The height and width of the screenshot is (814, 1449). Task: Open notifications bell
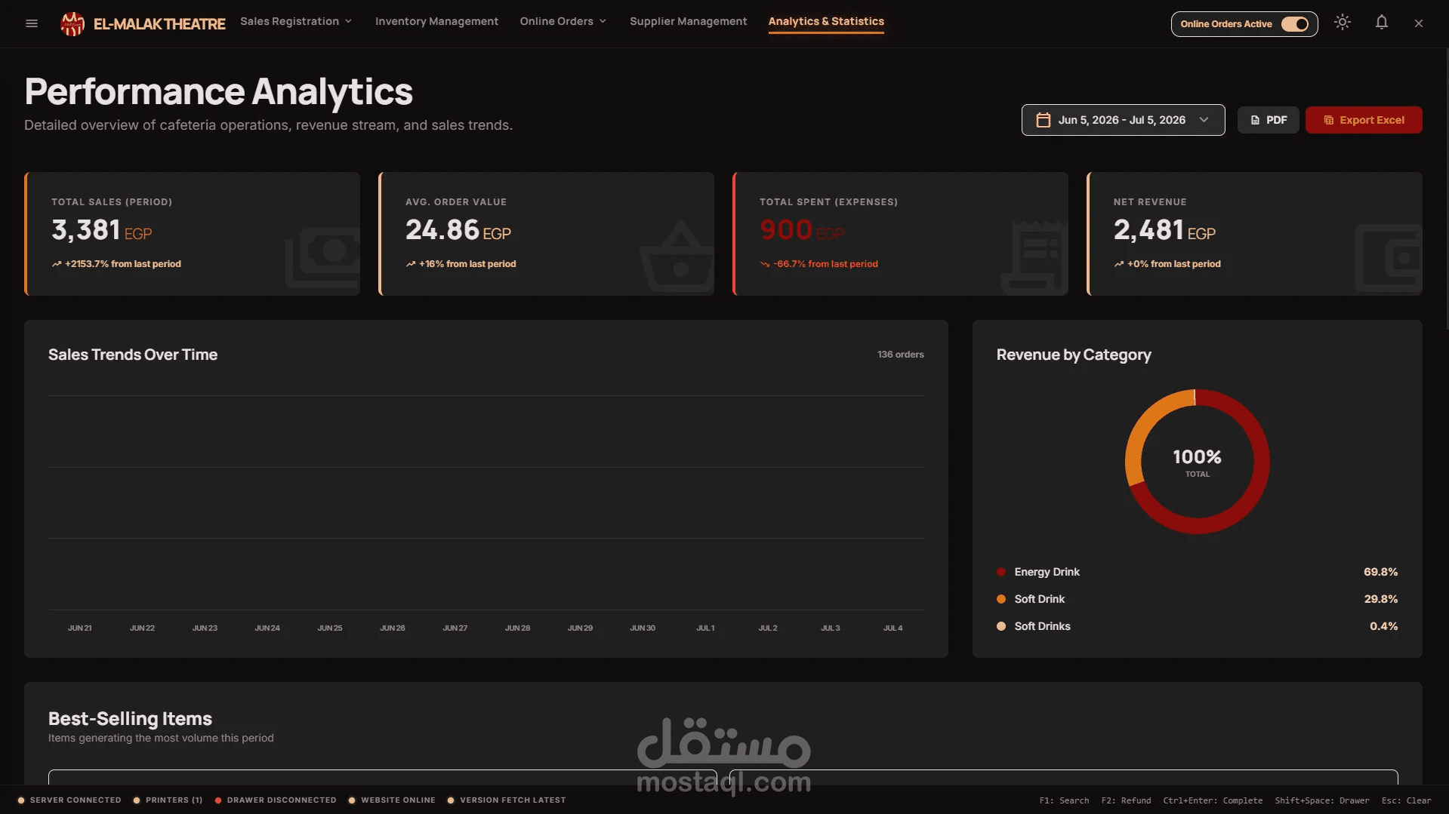[1381, 23]
